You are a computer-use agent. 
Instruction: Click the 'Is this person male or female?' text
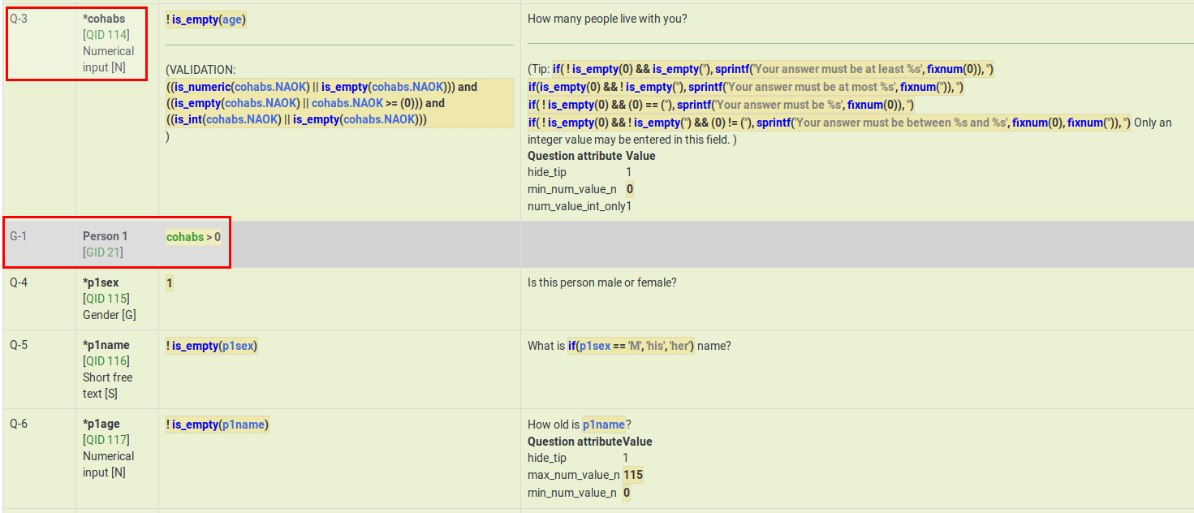click(x=601, y=282)
